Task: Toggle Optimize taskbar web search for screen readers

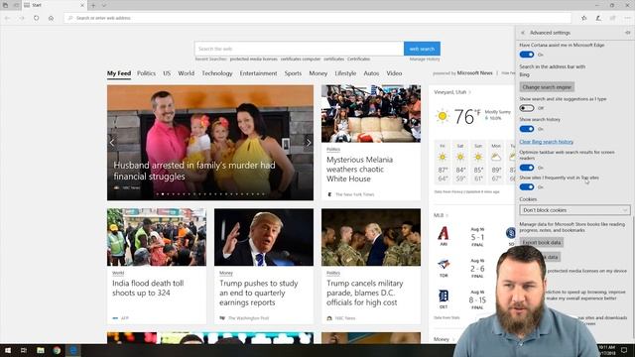Action: tap(527, 168)
